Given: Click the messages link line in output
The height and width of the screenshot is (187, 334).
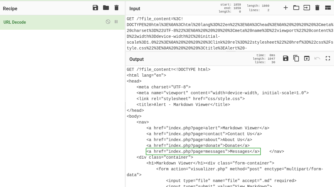Looking at the screenshot, I should pyautogui.click(x=203, y=151).
